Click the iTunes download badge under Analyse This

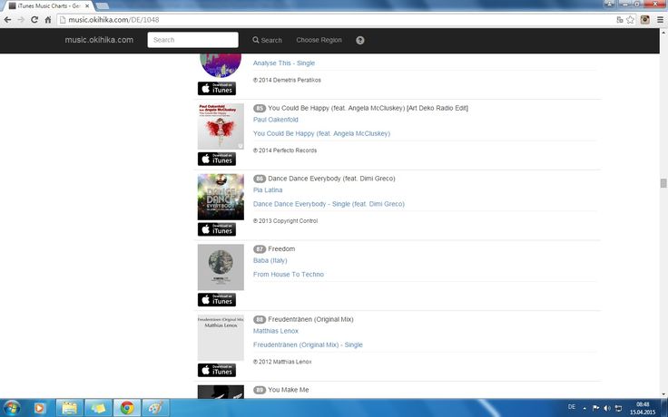click(216, 89)
